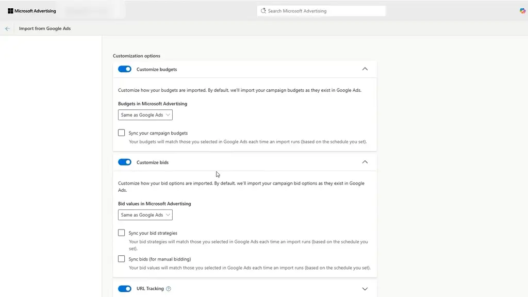Click the Customize bids label

(x=153, y=162)
